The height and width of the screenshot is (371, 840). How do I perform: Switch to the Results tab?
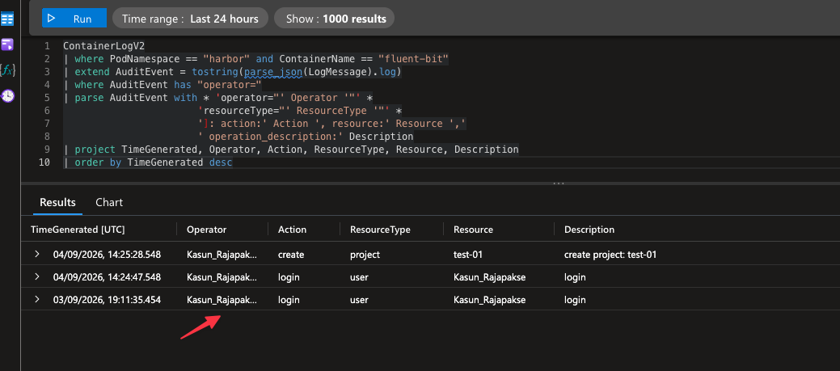[58, 202]
